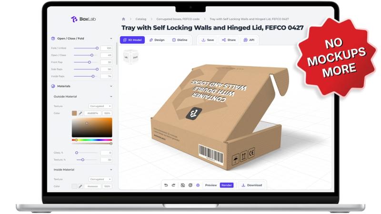Click the globe grid icon in bottom toolbar
This screenshot has width=381, height=214.
coord(198,185)
